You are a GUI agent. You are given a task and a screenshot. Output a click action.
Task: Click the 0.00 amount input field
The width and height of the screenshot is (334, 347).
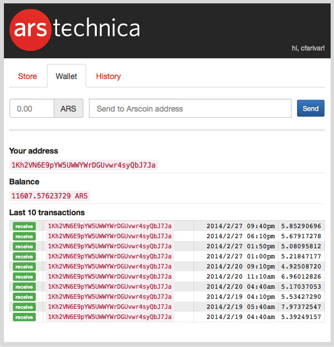pyautogui.click(x=32, y=108)
